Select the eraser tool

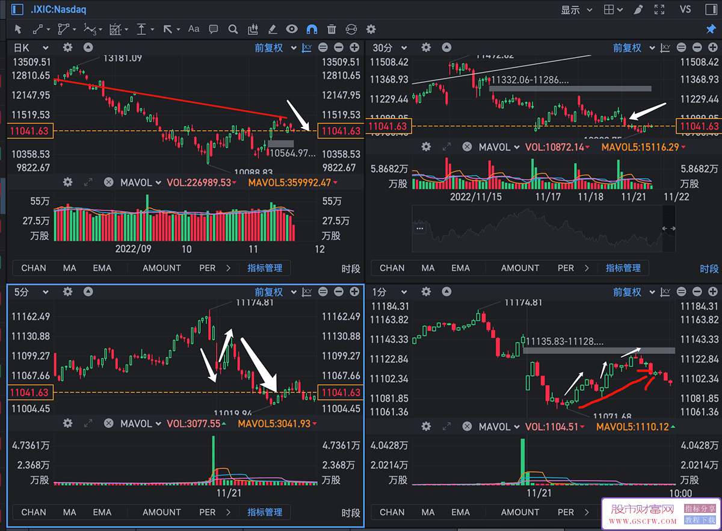273,29
